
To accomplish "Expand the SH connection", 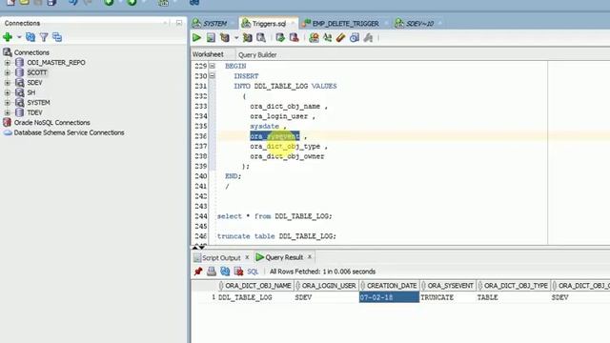I will [8, 92].
